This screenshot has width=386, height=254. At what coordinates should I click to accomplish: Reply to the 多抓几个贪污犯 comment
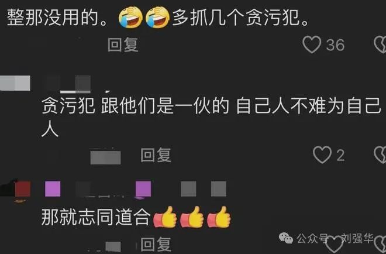click(x=123, y=44)
